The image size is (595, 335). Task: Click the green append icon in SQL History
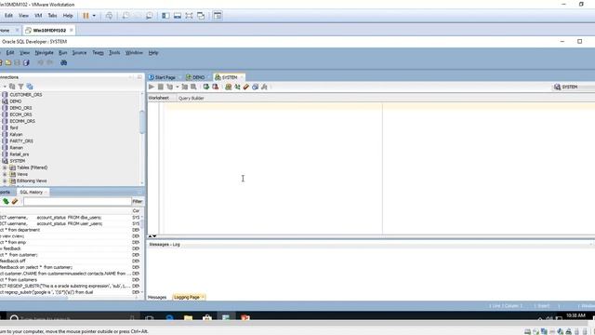click(x=6, y=201)
